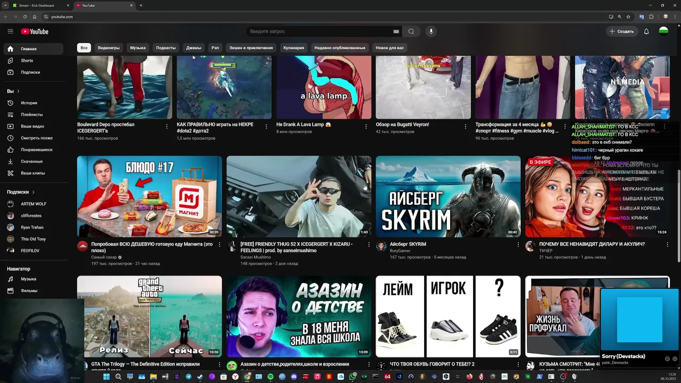Select the Новое для вас filter chip
Image resolution: width=681 pixels, height=383 pixels.
click(389, 48)
